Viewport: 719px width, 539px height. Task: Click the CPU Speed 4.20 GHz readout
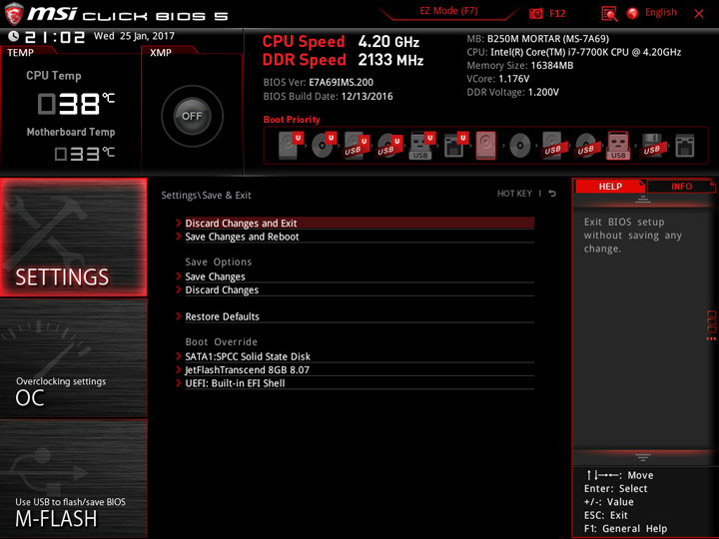click(x=341, y=42)
